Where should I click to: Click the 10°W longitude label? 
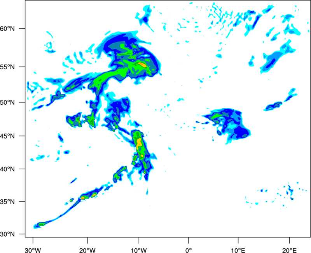point(139,250)
